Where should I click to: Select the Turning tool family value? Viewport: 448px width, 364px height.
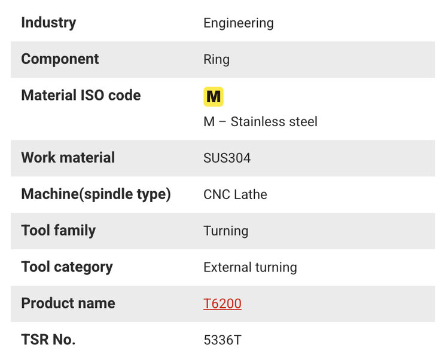click(x=226, y=231)
